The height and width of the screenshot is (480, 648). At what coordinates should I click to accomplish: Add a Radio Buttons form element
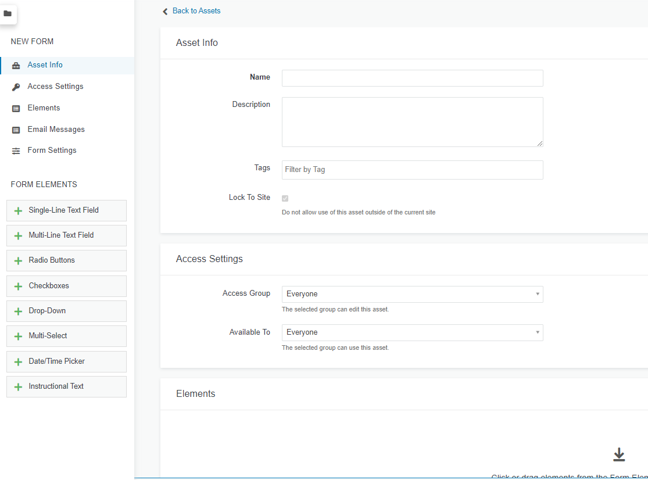point(66,260)
